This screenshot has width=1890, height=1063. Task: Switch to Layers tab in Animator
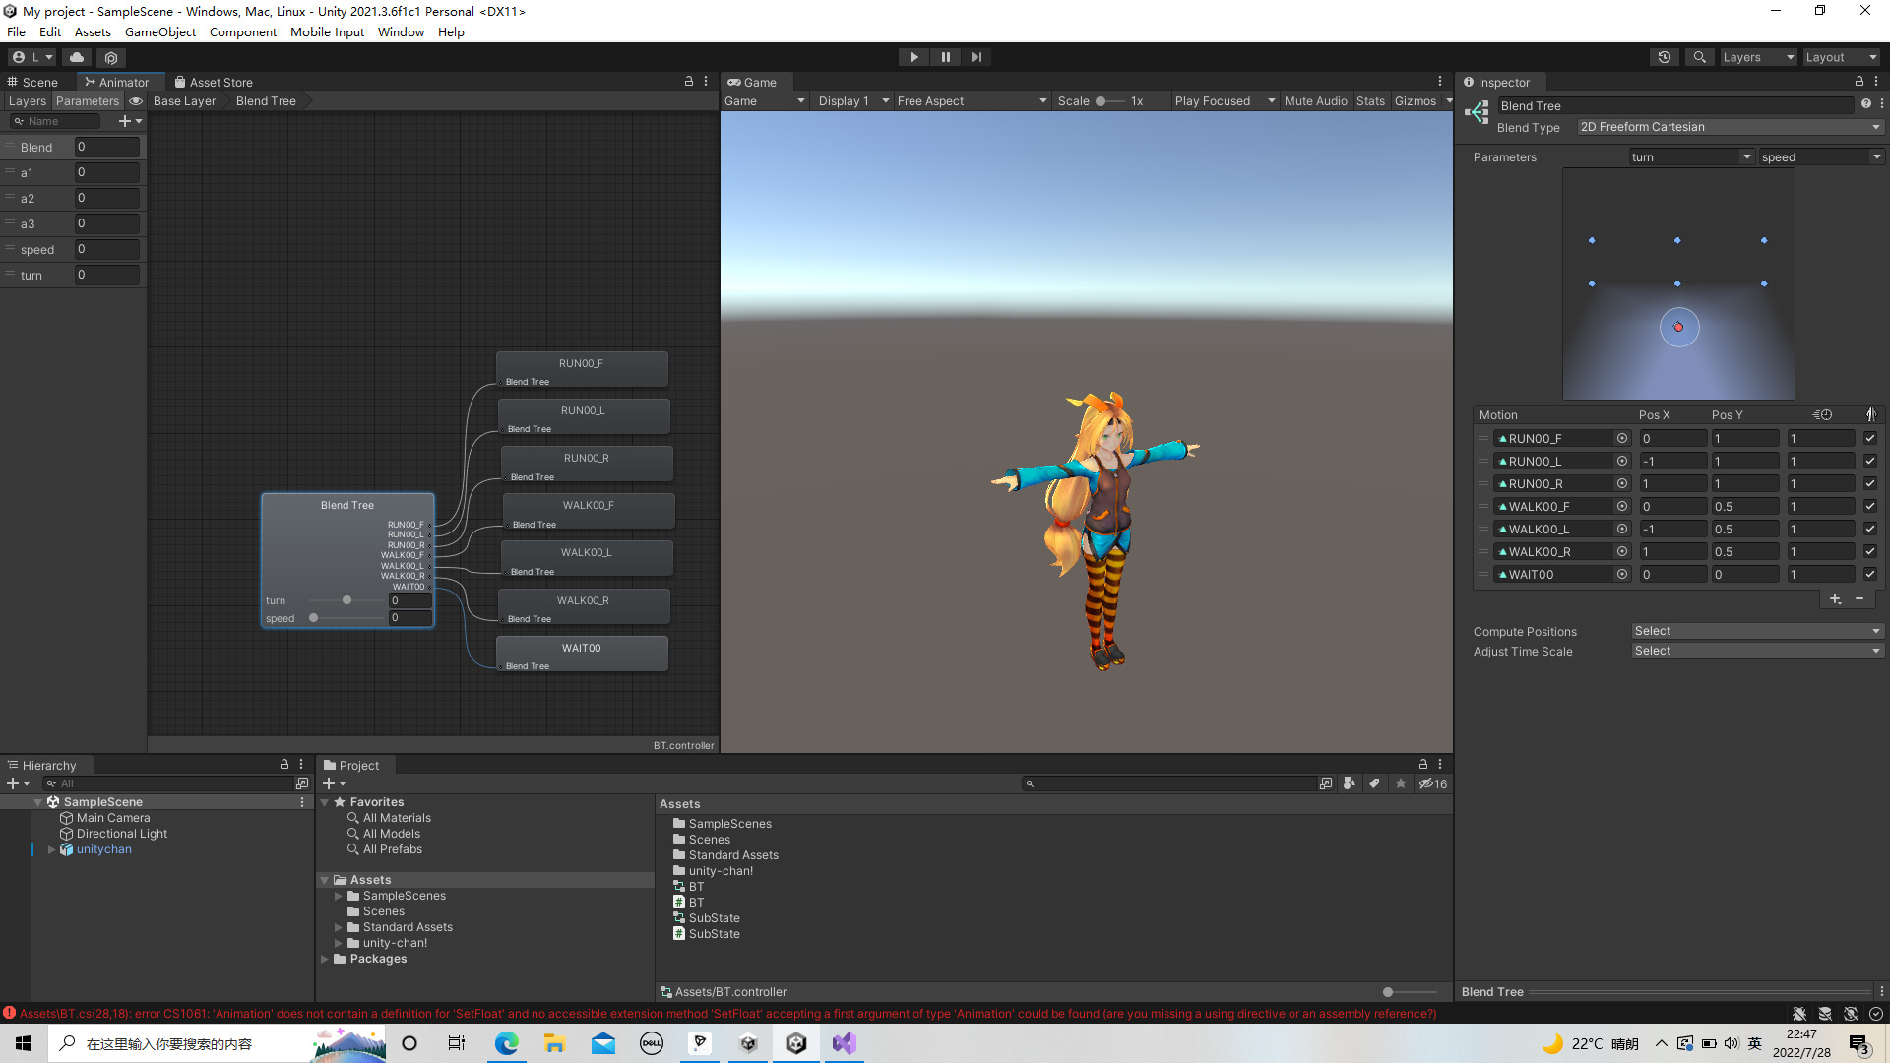pos(28,101)
